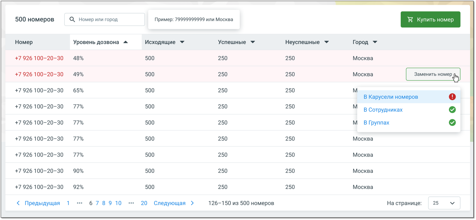
Task: Click the left chevron before Предыдущая
Action: click(x=18, y=203)
